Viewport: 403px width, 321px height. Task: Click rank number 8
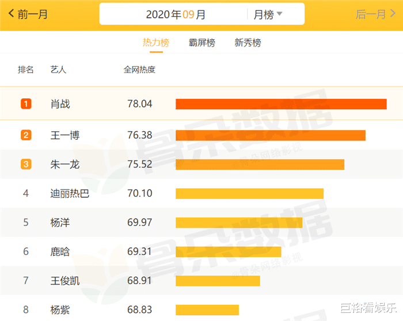[x=26, y=309]
